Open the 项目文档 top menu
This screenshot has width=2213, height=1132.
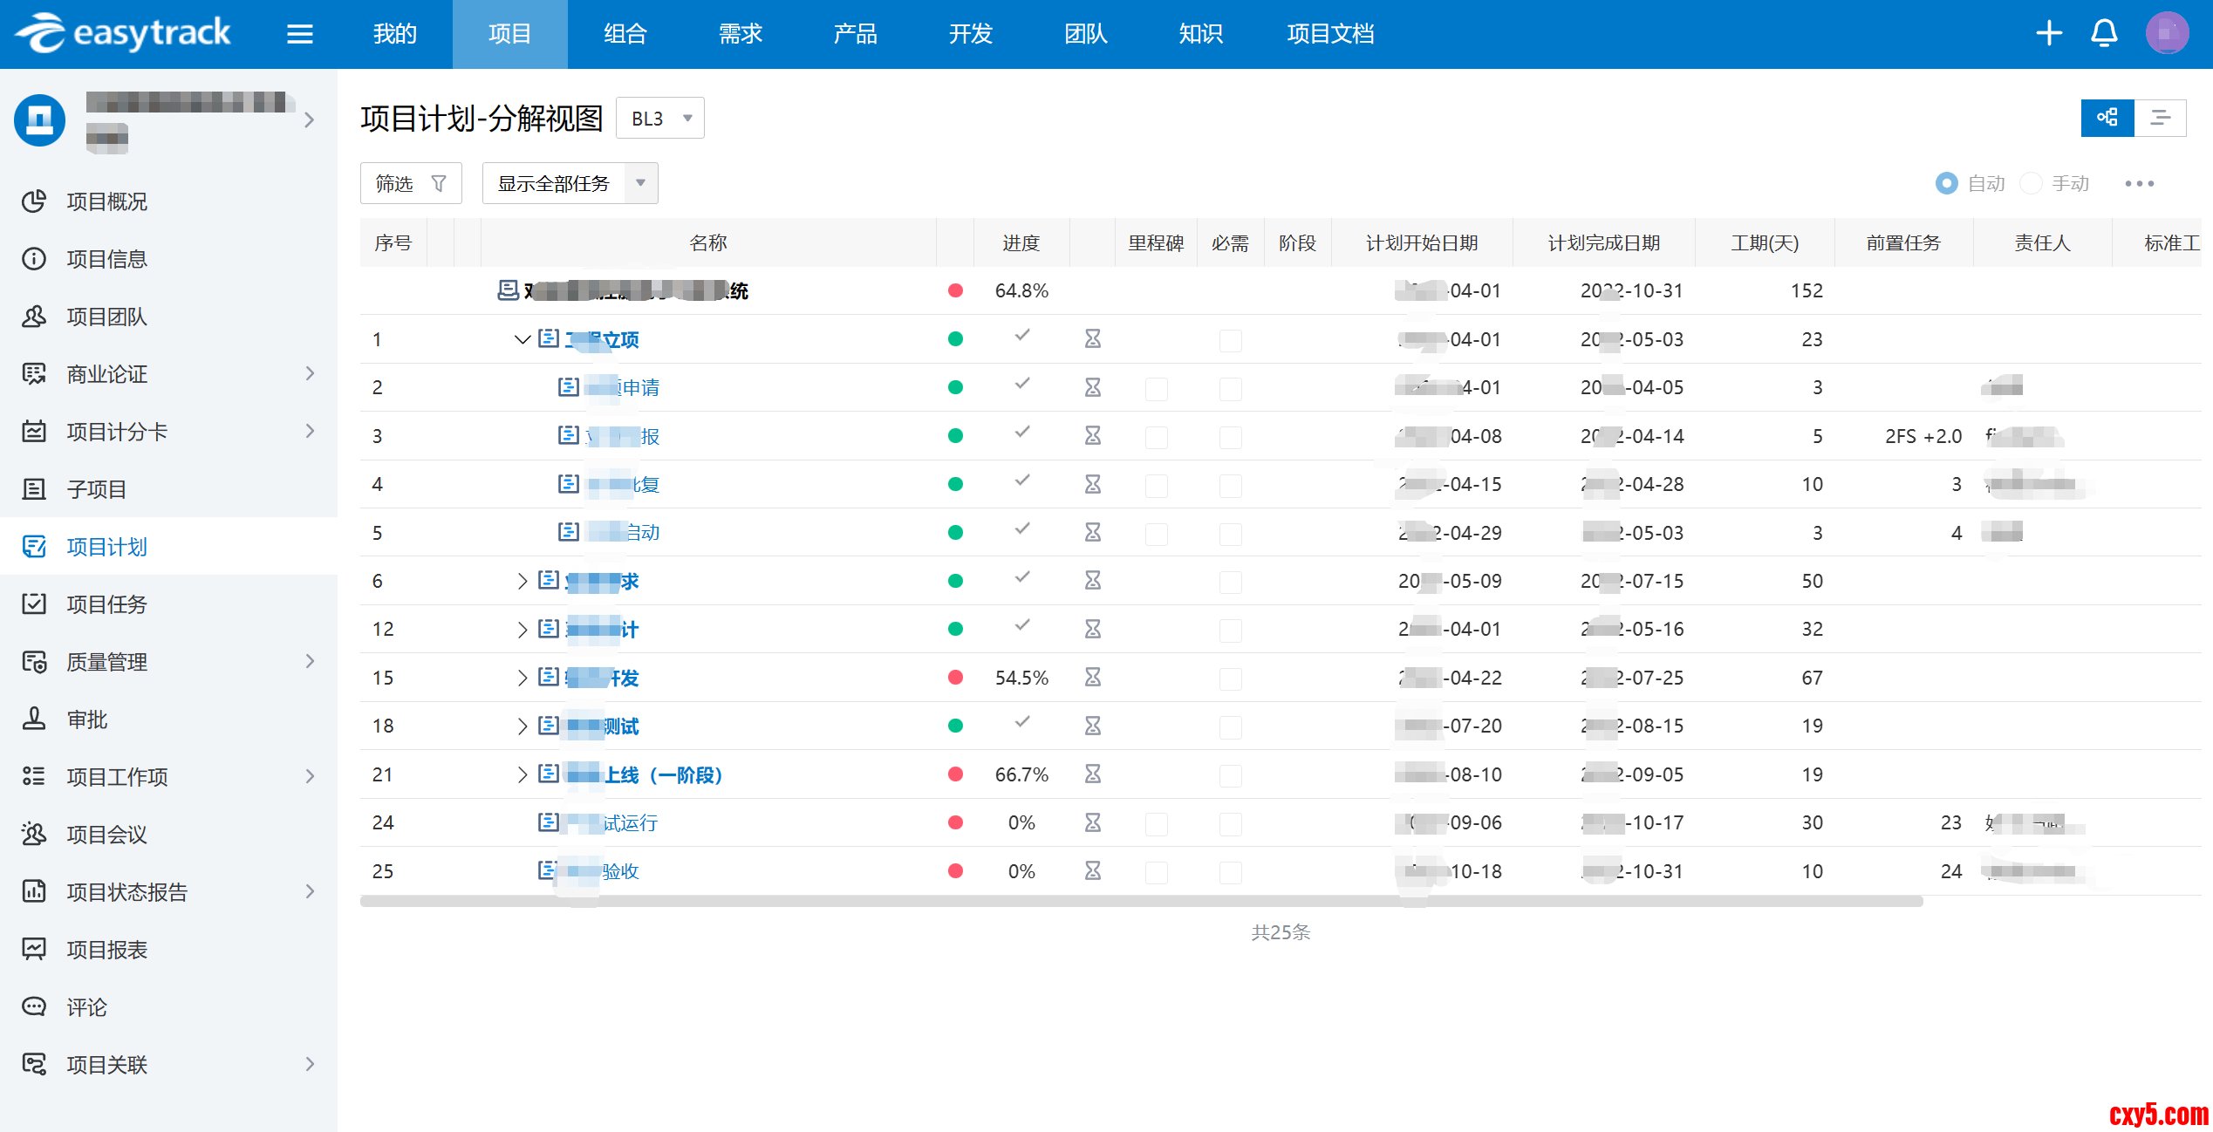pos(1330,34)
